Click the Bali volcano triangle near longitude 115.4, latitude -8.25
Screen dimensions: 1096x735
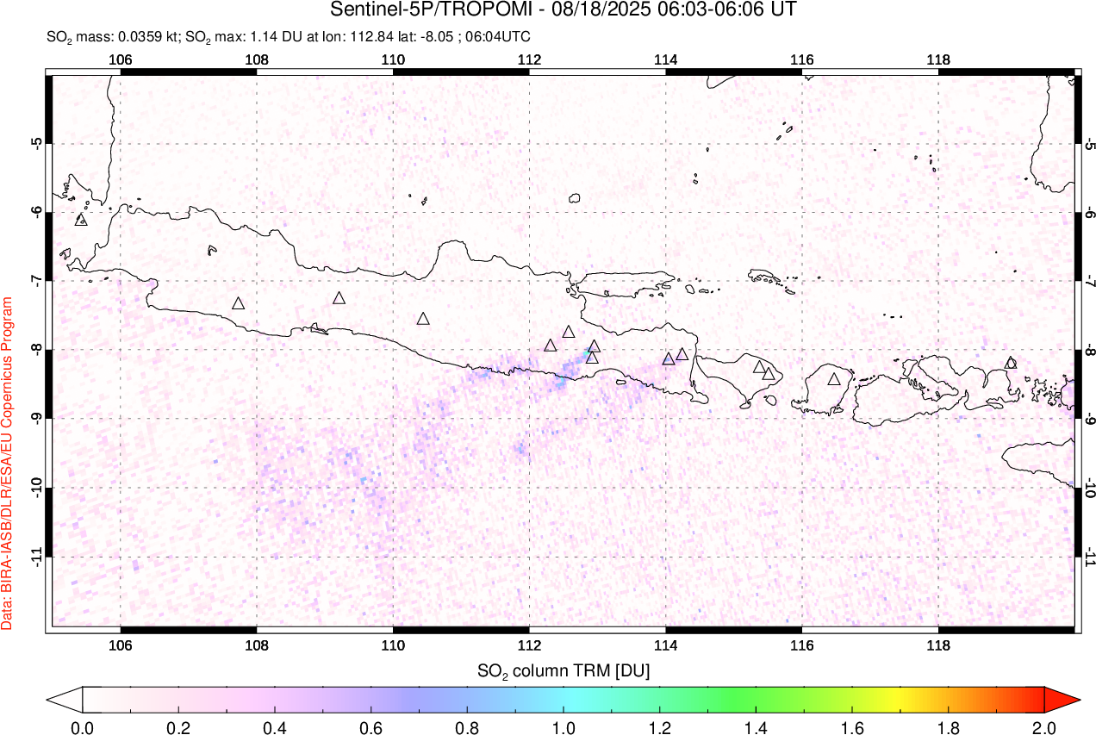coord(760,367)
